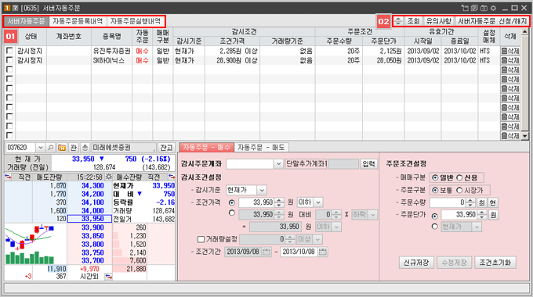Click the up/down expand arrows next to 조회

pos(398,21)
